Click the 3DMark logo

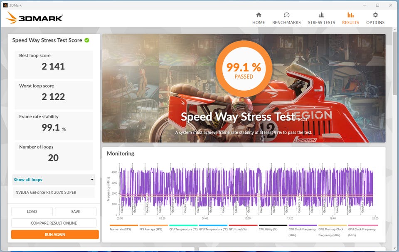pyautogui.click(x=34, y=18)
